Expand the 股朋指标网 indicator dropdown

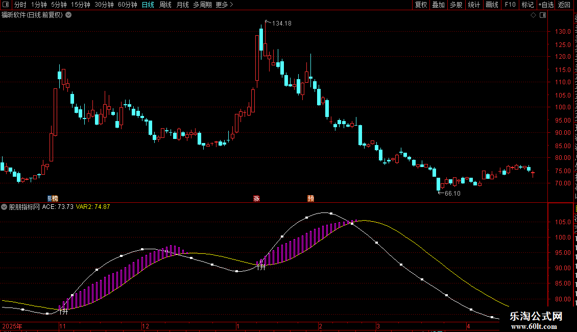(4, 207)
